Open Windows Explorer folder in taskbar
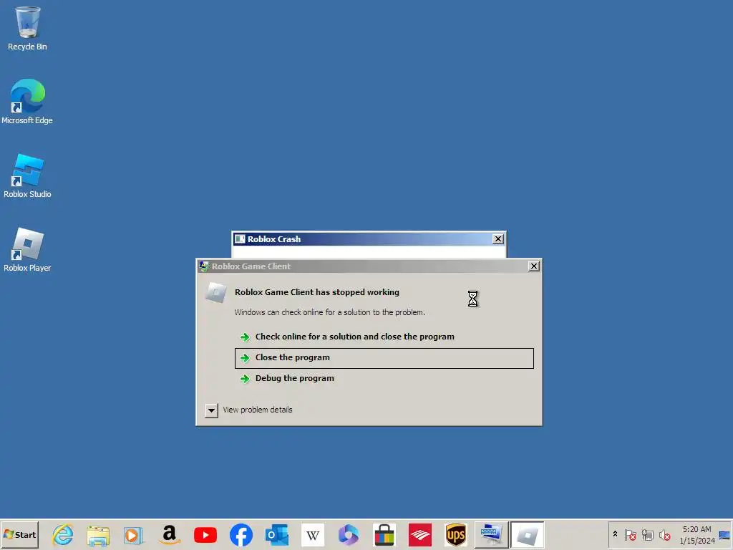The height and width of the screenshot is (550, 733). 98,535
